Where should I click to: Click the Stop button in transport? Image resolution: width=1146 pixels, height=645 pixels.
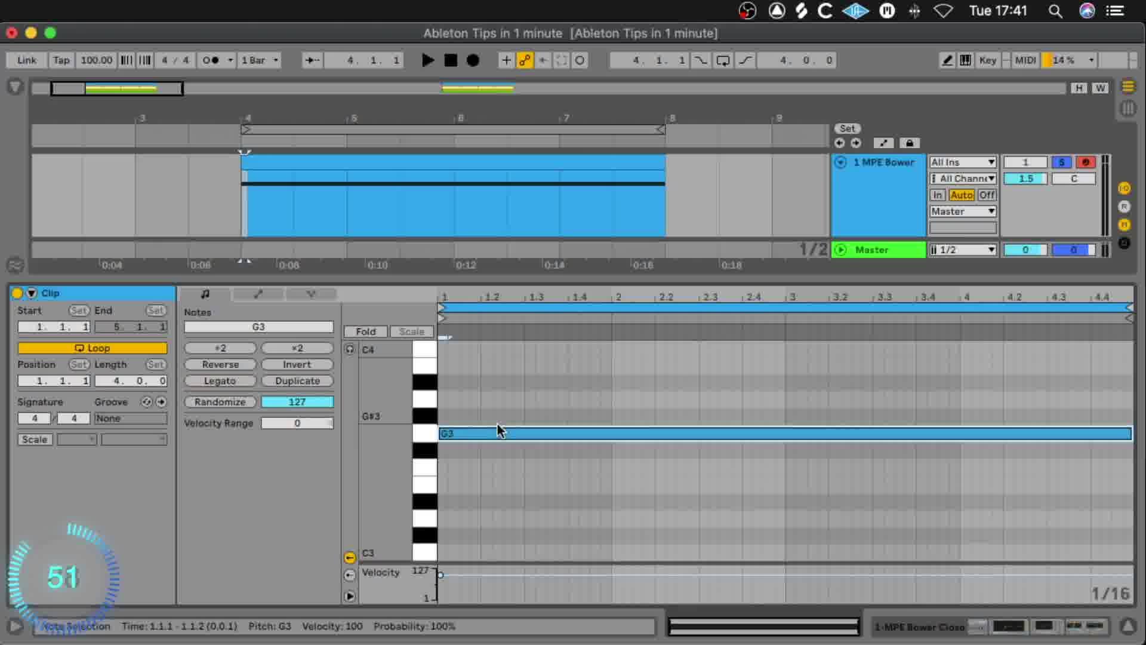451,60
